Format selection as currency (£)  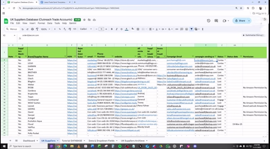[x=55, y=29]
